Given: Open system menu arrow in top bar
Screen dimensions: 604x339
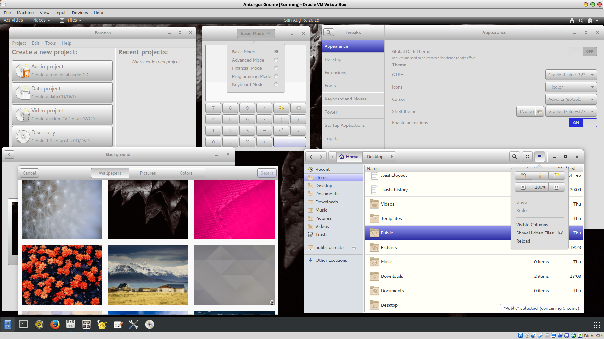Looking at the screenshot, I should pyautogui.click(x=597, y=20).
